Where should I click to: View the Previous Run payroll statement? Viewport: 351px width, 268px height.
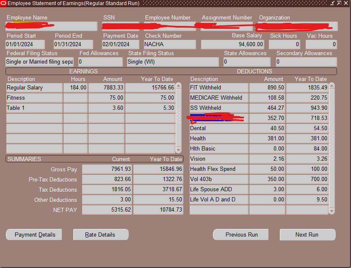240,234
